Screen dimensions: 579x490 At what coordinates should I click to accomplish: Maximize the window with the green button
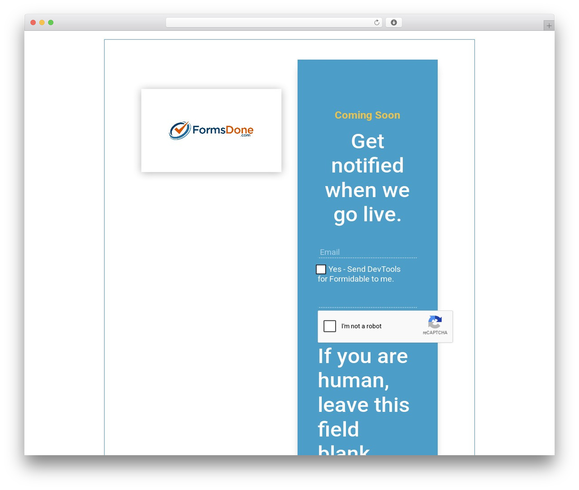coord(51,23)
